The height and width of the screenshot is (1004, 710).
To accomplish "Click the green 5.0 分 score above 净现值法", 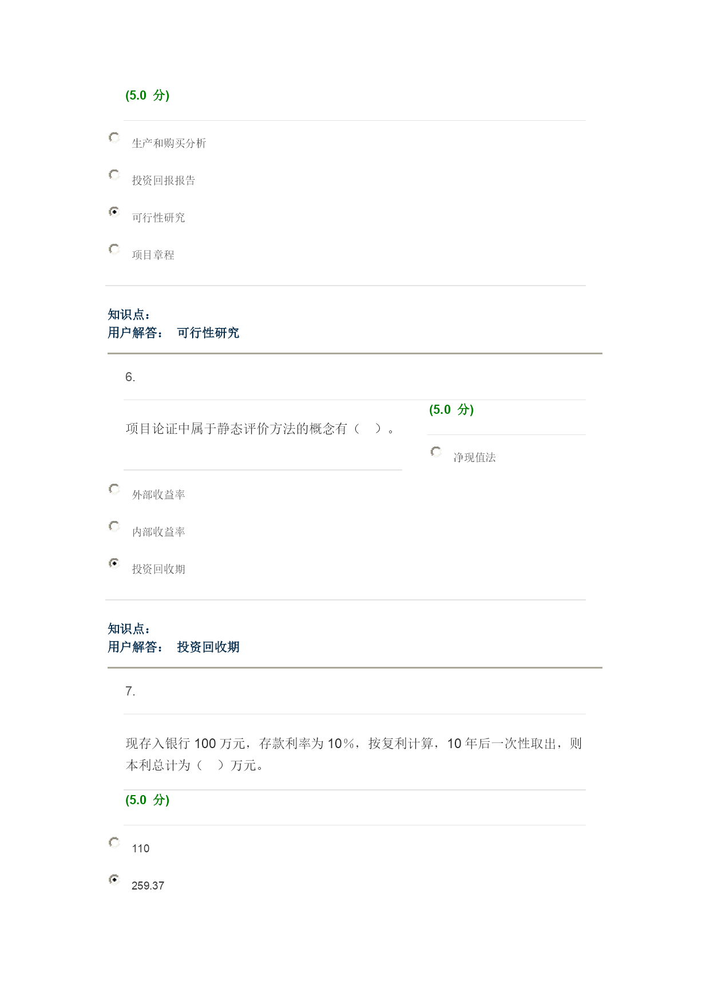I will click(x=451, y=409).
